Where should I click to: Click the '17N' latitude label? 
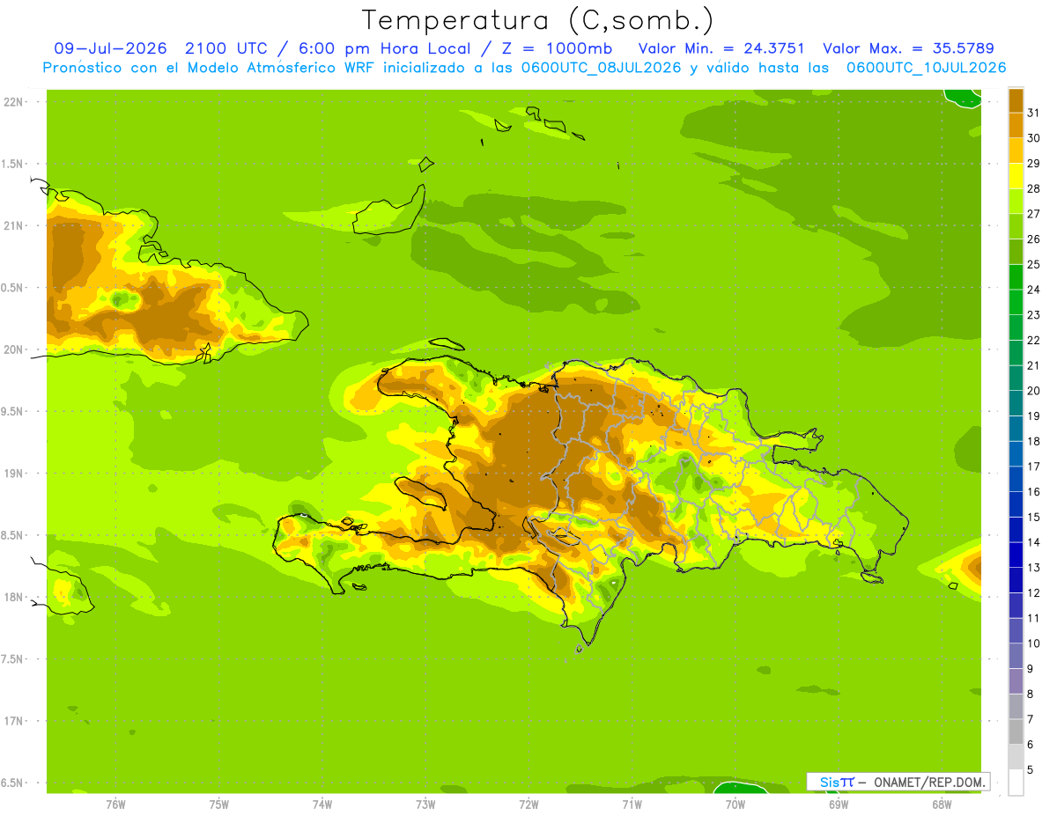[13, 721]
